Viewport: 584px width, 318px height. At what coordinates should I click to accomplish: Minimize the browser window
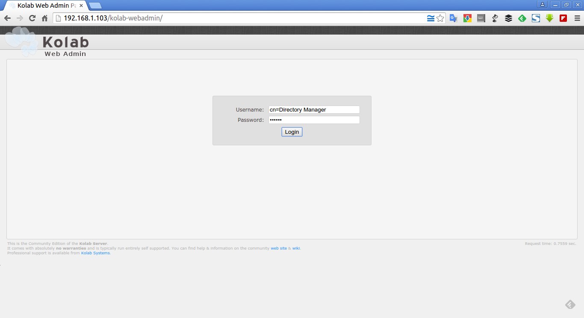555,5
